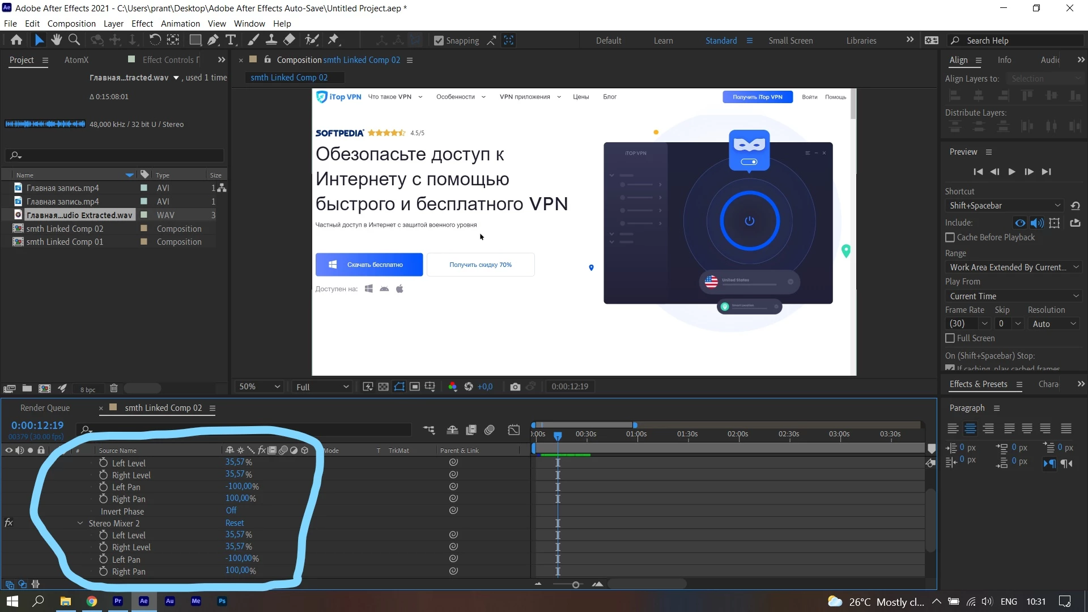Select the Puppet Pin tool
Viewport: 1088px width, 612px height.
click(x=333, y=40)
